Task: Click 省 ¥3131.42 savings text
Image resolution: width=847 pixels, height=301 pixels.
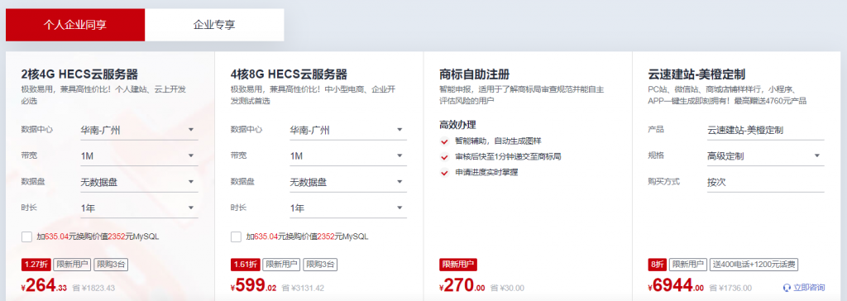Action: point(303,288)
